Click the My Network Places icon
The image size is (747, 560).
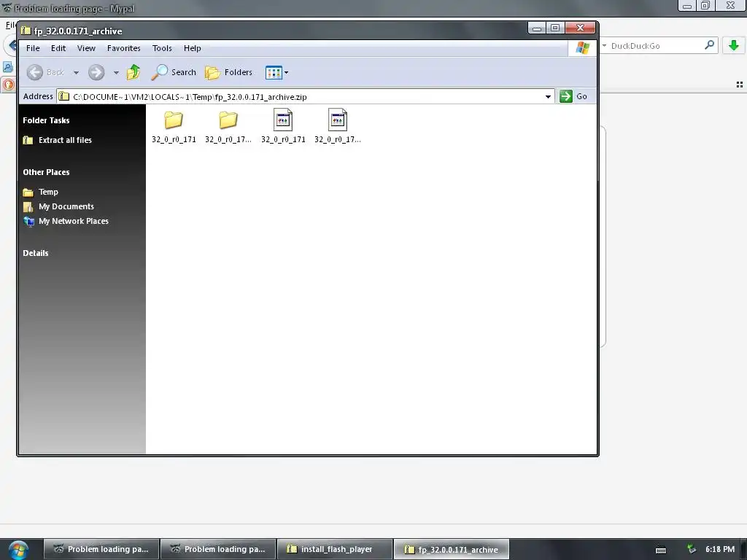click(28, 222)
